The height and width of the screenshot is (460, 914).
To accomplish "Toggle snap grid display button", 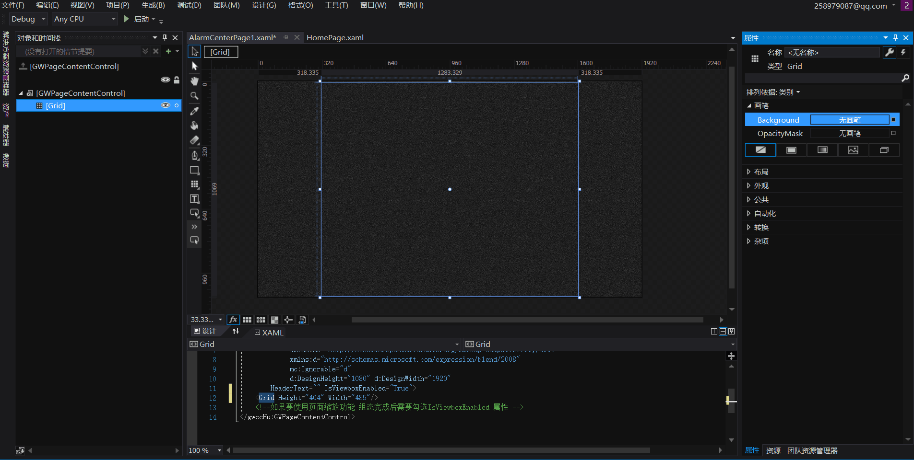I will 247,320.
